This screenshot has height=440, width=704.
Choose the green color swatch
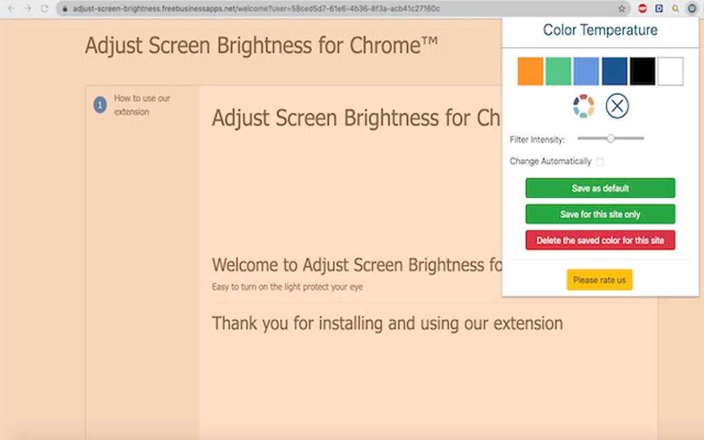558,71
